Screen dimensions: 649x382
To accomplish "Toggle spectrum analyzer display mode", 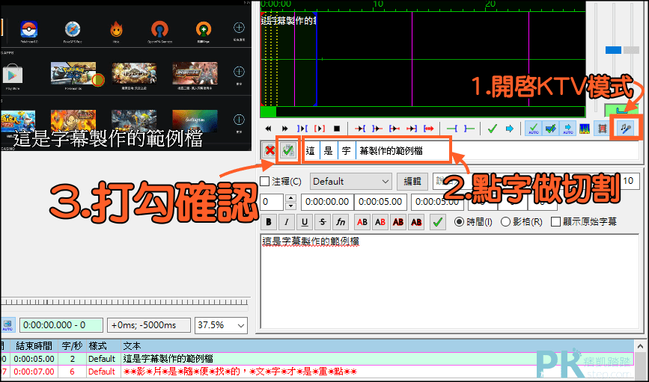I will (x=585, y=129).
